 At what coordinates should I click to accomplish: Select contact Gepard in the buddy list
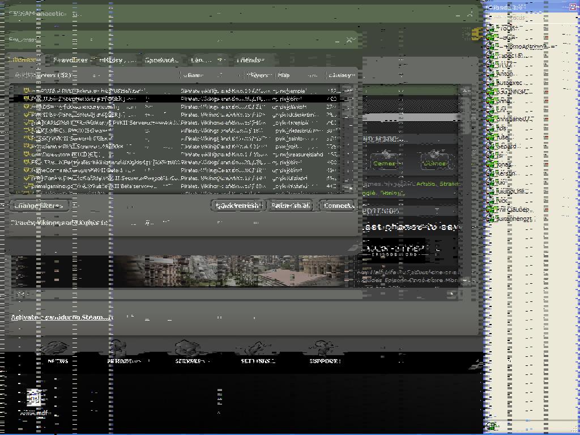[x=507, y=146]
